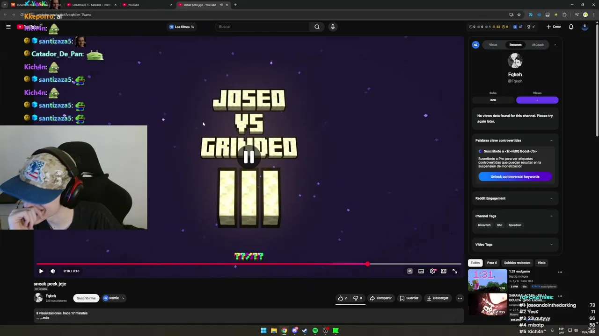
Task: Click the Compartir share button
Action: click(380, 298)
